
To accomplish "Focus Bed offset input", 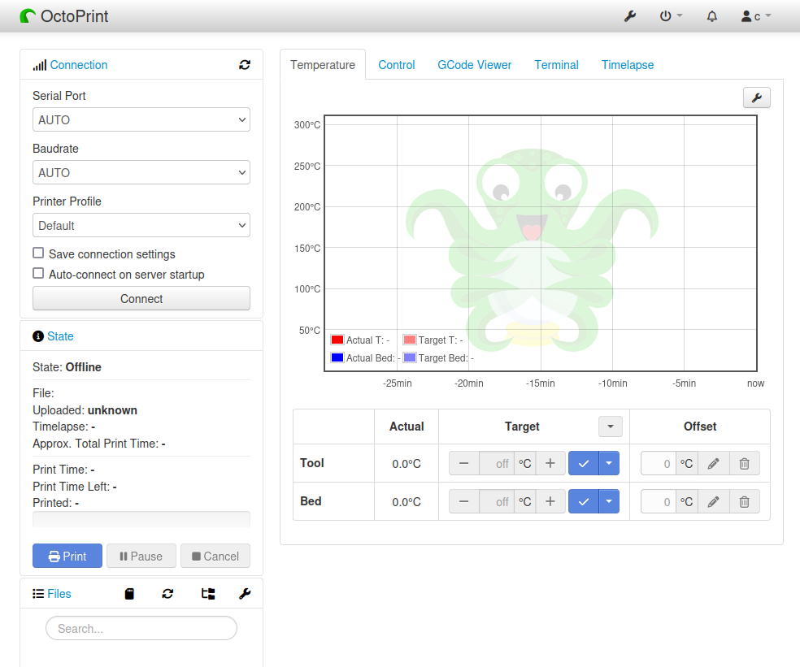I will pyautogui.click(x=659, y=501).
